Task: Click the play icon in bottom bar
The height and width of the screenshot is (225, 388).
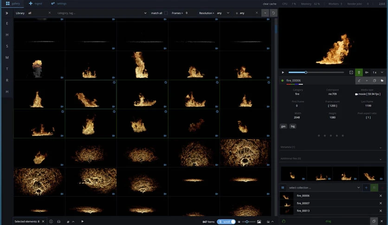Action: point(83,222)
